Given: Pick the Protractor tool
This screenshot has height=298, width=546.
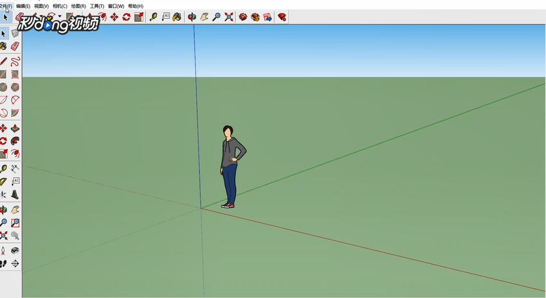Looking at the screenshot, I should click(3, 182).
